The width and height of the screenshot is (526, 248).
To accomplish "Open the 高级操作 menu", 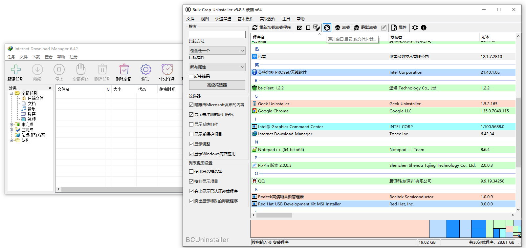I will click(268, 19).
